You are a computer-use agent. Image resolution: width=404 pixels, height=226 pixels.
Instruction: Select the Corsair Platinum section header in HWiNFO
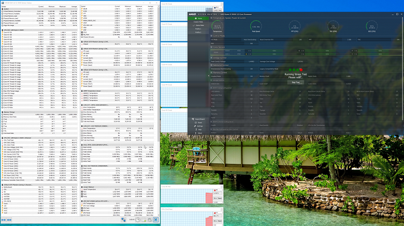point(117,187)
